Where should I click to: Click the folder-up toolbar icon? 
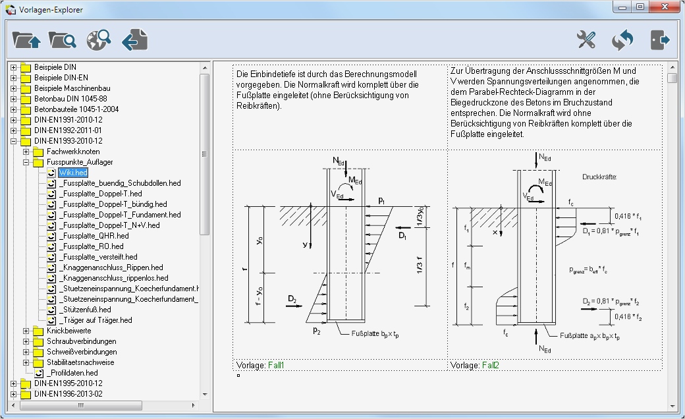click(26, 40)
